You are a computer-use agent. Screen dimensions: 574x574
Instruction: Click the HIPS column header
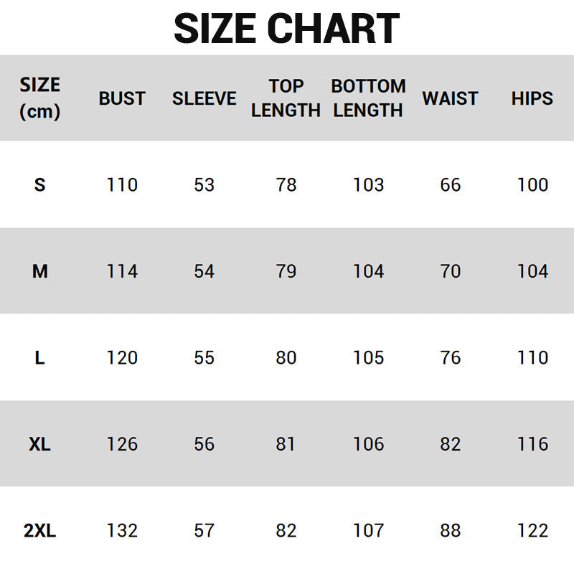(532, 98)
